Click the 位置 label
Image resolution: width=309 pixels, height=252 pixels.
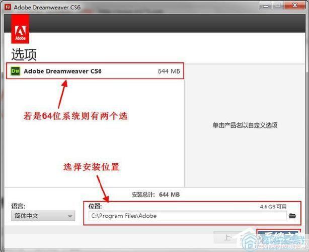(95, 206)
